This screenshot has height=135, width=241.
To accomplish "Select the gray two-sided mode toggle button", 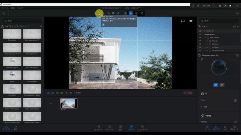I will tap(222, 85).
